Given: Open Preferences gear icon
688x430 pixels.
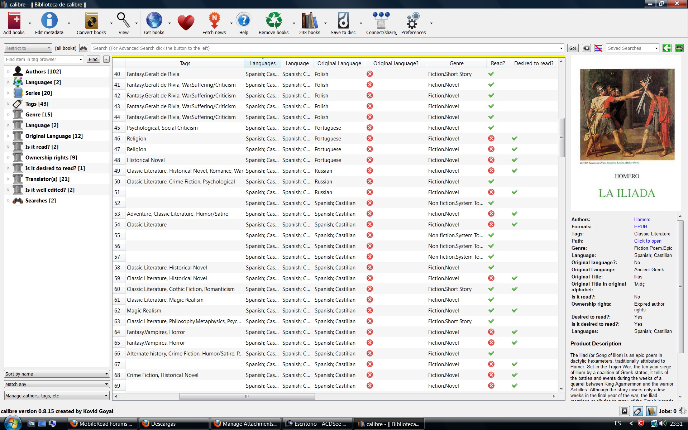Looking at the screenshot, I should [413, 21].
